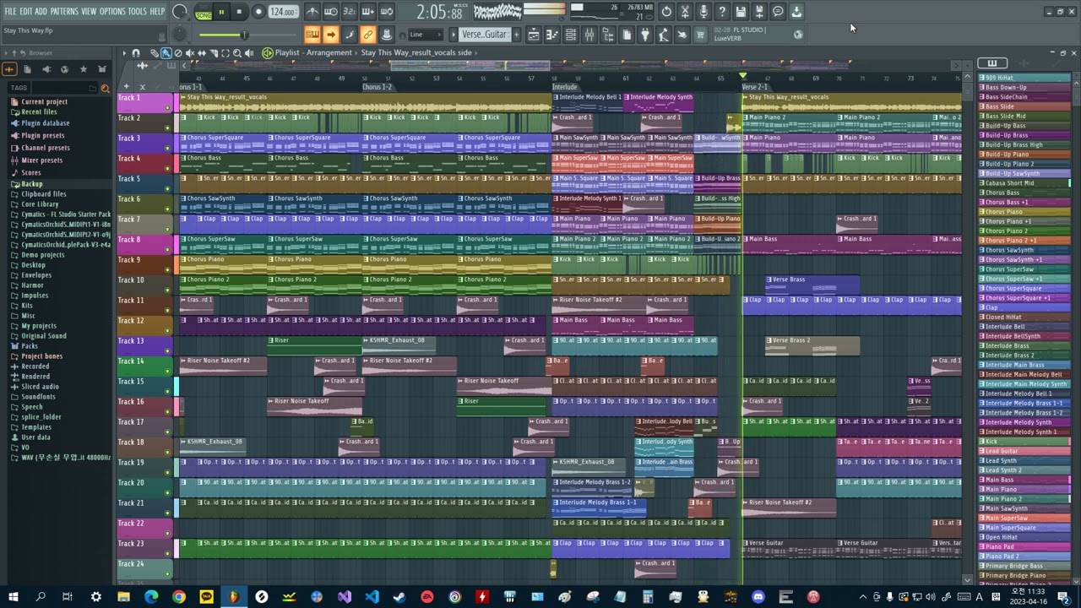1081x608 pixels.
Task: Open the plugin picker plug icon
Action: (x=645, y=35)
